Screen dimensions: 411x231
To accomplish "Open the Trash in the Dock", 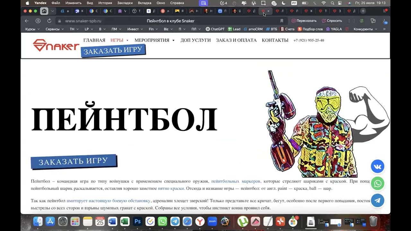I will click(373, 221).
